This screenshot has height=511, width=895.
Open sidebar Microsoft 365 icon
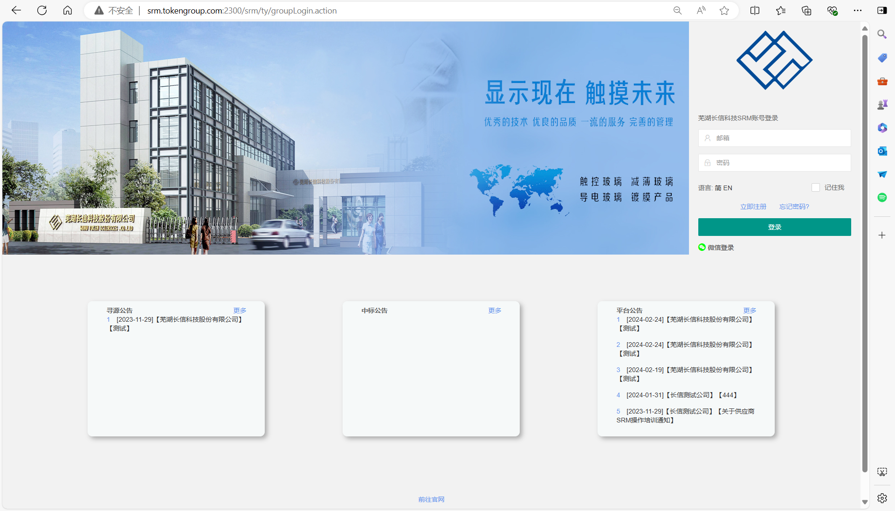tap(882, 128)
